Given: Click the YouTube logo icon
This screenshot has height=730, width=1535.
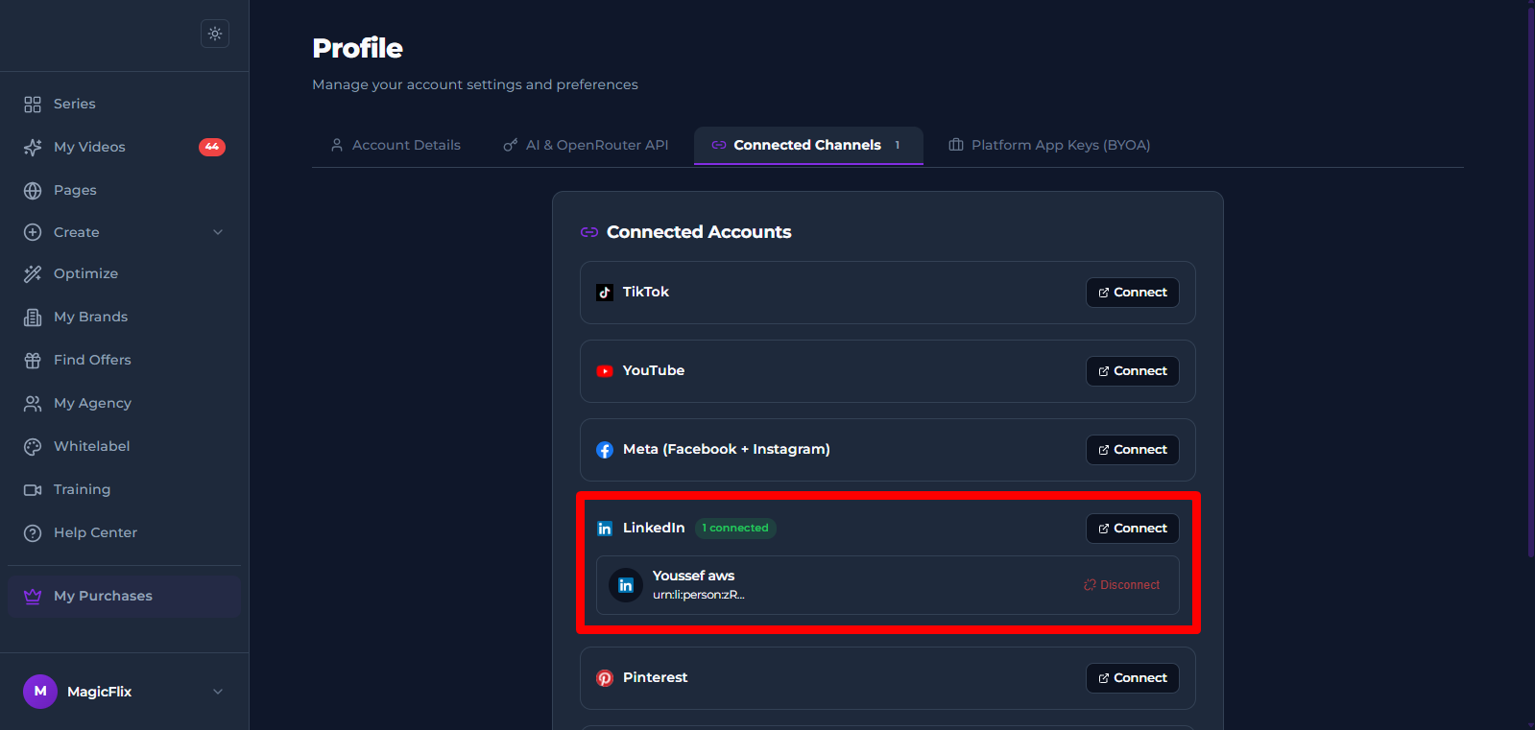Looking at the screenshot, I should [605, 371].
